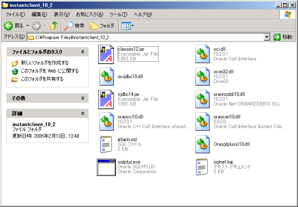Click the forward navigation arrow
298x207 pixels.
point(36,26)
